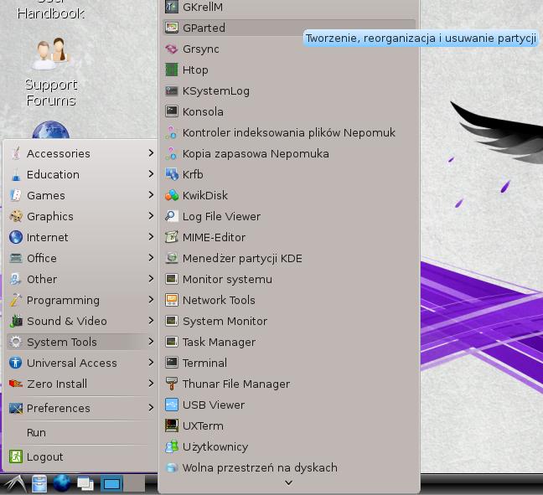Click the Użytkownicy users icon
Image resolution: width=543 pixels, height=495 pixels.
(172, 446)
